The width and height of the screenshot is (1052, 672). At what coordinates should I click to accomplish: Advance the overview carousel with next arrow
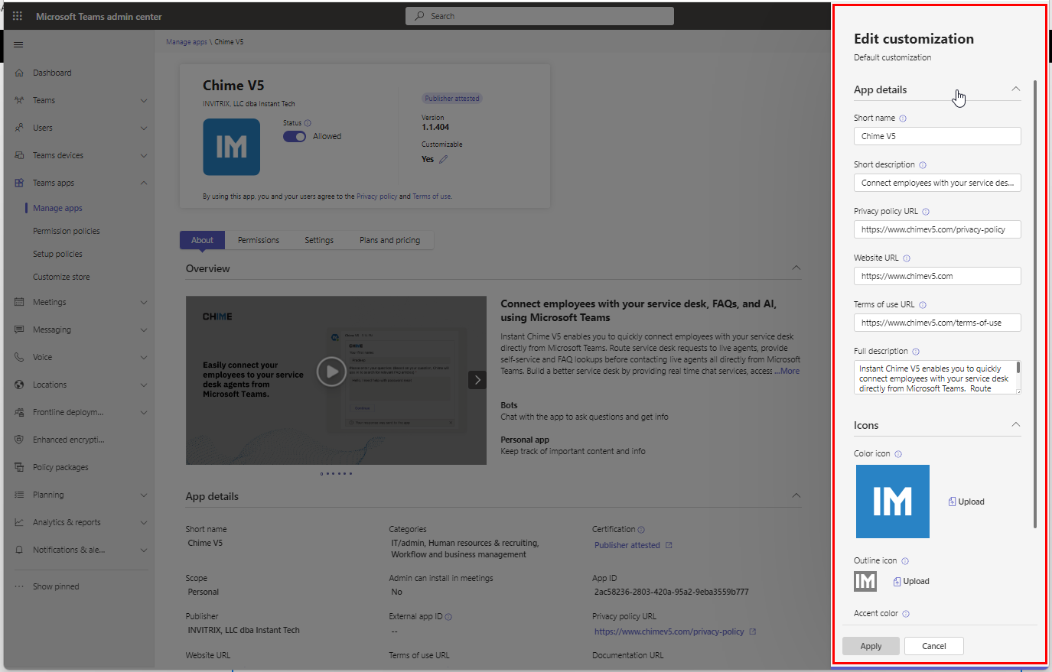(x=477, y=379)
